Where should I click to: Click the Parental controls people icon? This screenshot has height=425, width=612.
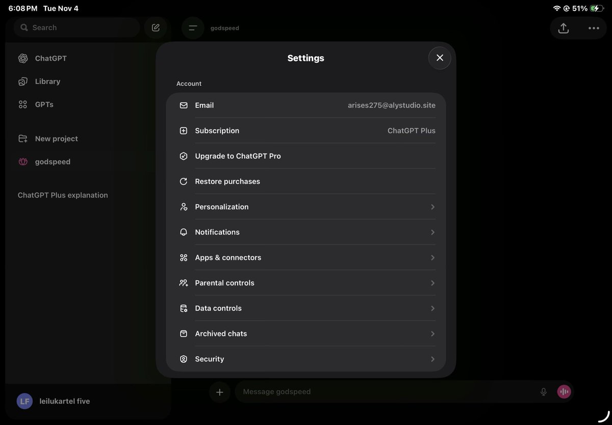tap(184, 283)
